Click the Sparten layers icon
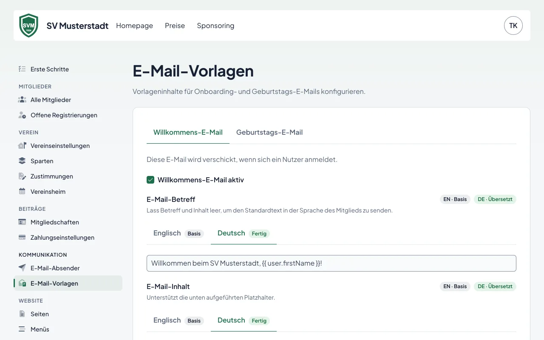544x340 pixels. point(22,161)
